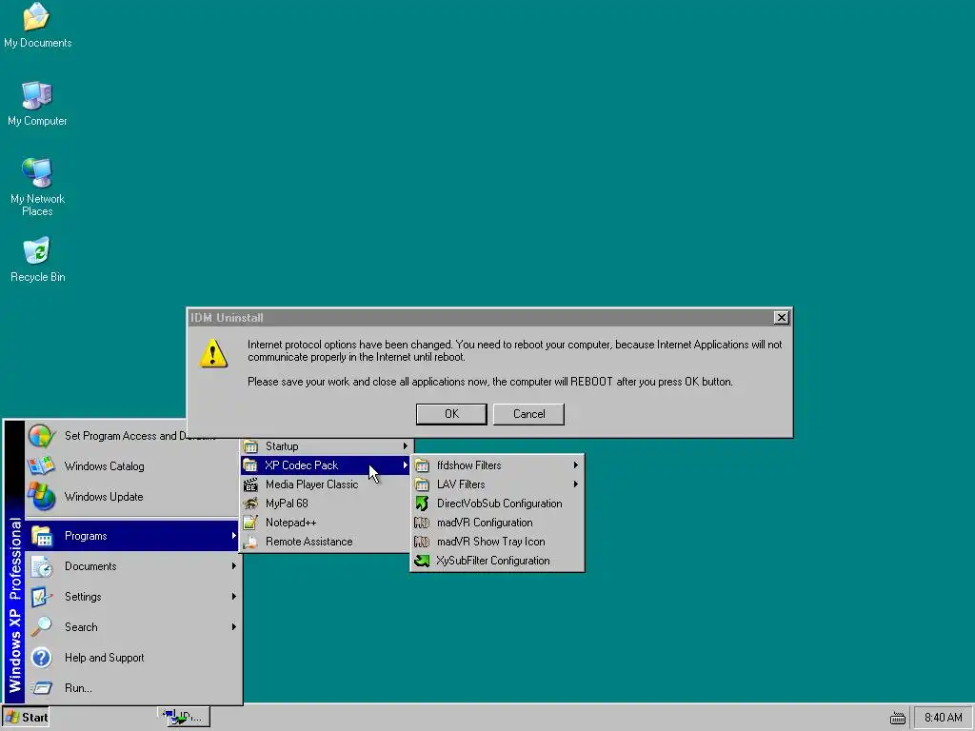Open madVR Configuration menu entry
This screenshot has height=731, width=975.
(497, 523)
